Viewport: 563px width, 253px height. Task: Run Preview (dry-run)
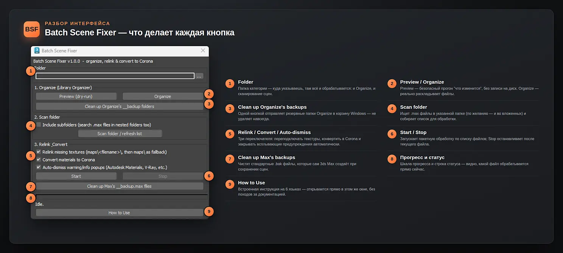(x=76, y=96)
